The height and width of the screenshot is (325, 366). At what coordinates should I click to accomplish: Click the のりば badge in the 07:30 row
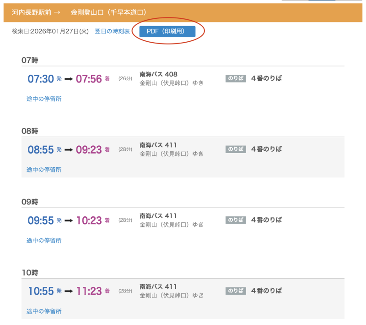tap(236, 78)
